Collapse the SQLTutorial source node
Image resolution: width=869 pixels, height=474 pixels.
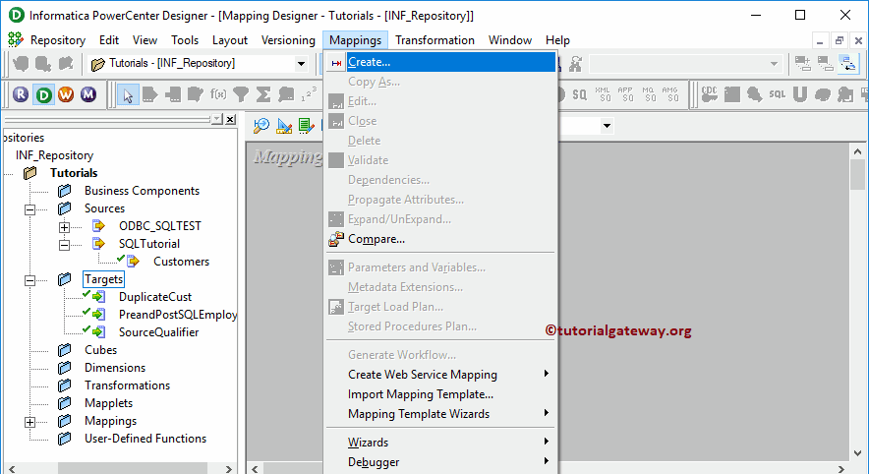click(64, 245)
